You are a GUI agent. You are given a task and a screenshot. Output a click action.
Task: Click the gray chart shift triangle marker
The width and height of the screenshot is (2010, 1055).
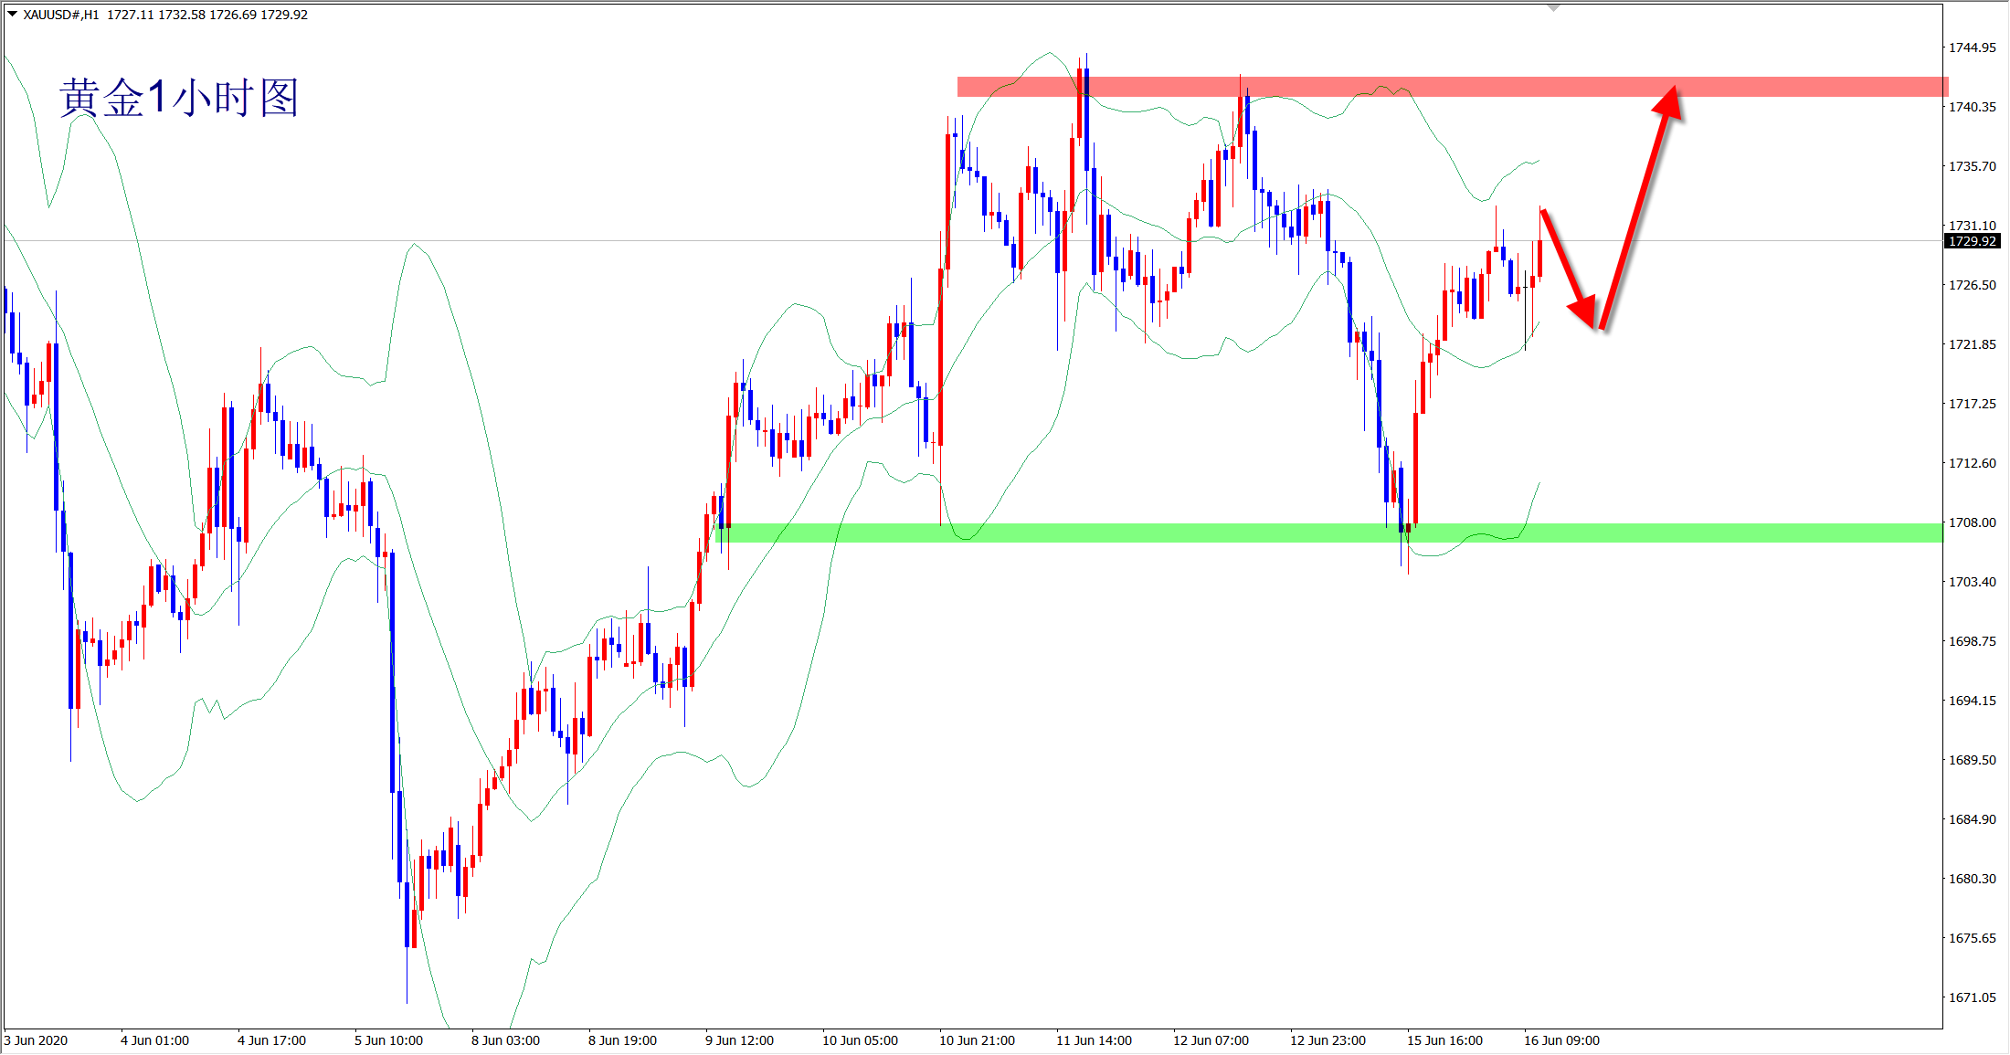[x=1553, y=8]
